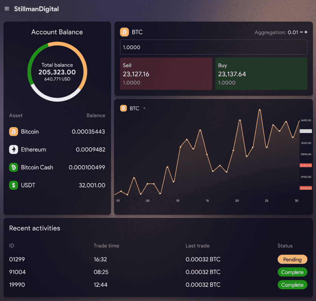Image resolution: width=316 pixels, height=301 pixels.
Task: Increase aggregation with the plus button
Action: click(306, 32)
